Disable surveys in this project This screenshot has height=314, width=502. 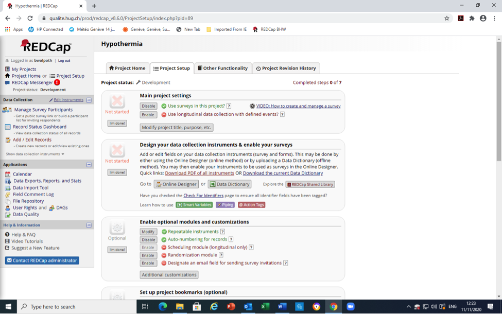[148, 106]
